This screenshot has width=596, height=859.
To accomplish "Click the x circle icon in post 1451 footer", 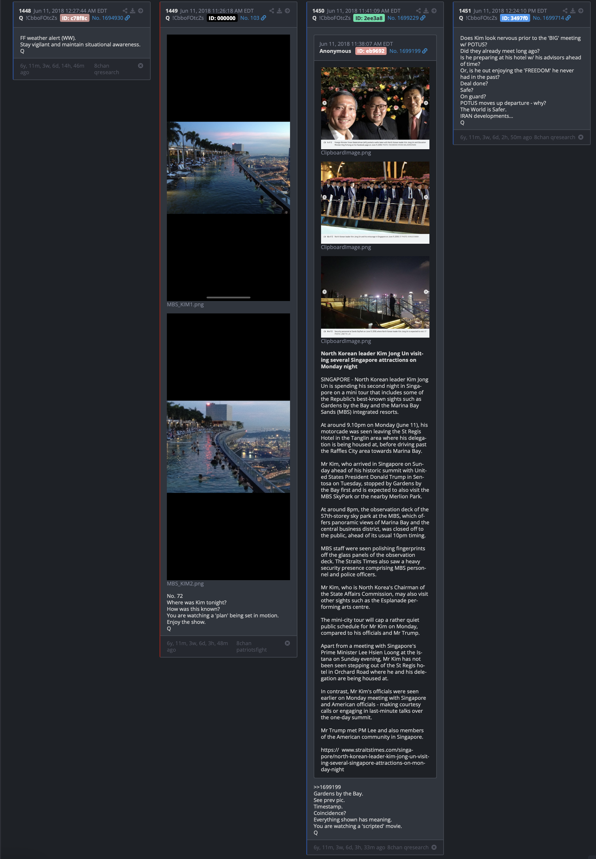I will pos(581,137).
